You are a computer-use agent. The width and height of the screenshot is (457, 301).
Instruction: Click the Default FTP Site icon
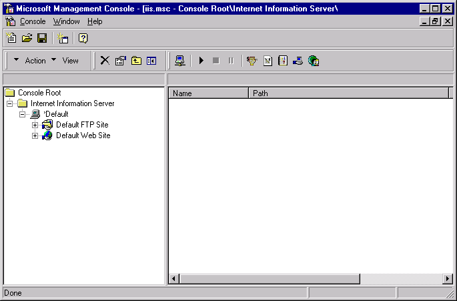coord(47,125)
